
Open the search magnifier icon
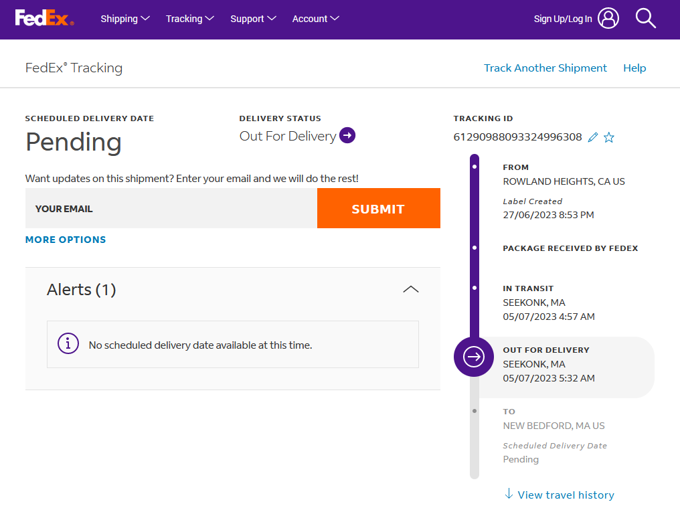tap(645, 19)
